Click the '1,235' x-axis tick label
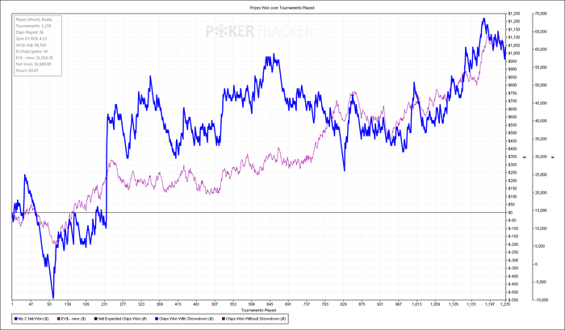The height and width of the screenshot is (330, 565). [505, 304]
